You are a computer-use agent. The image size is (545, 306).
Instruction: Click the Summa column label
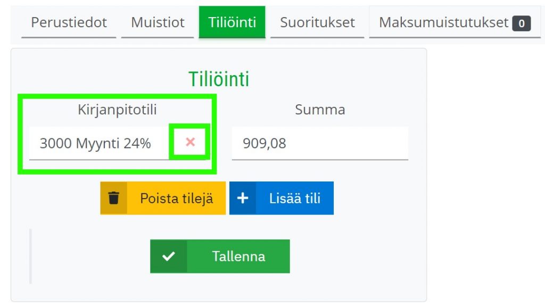(x=320, y=110)
